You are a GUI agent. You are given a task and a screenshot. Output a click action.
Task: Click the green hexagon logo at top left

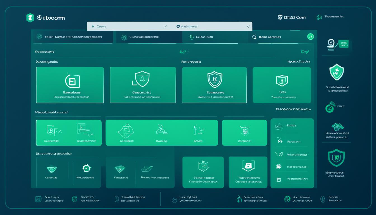[30, 18]
